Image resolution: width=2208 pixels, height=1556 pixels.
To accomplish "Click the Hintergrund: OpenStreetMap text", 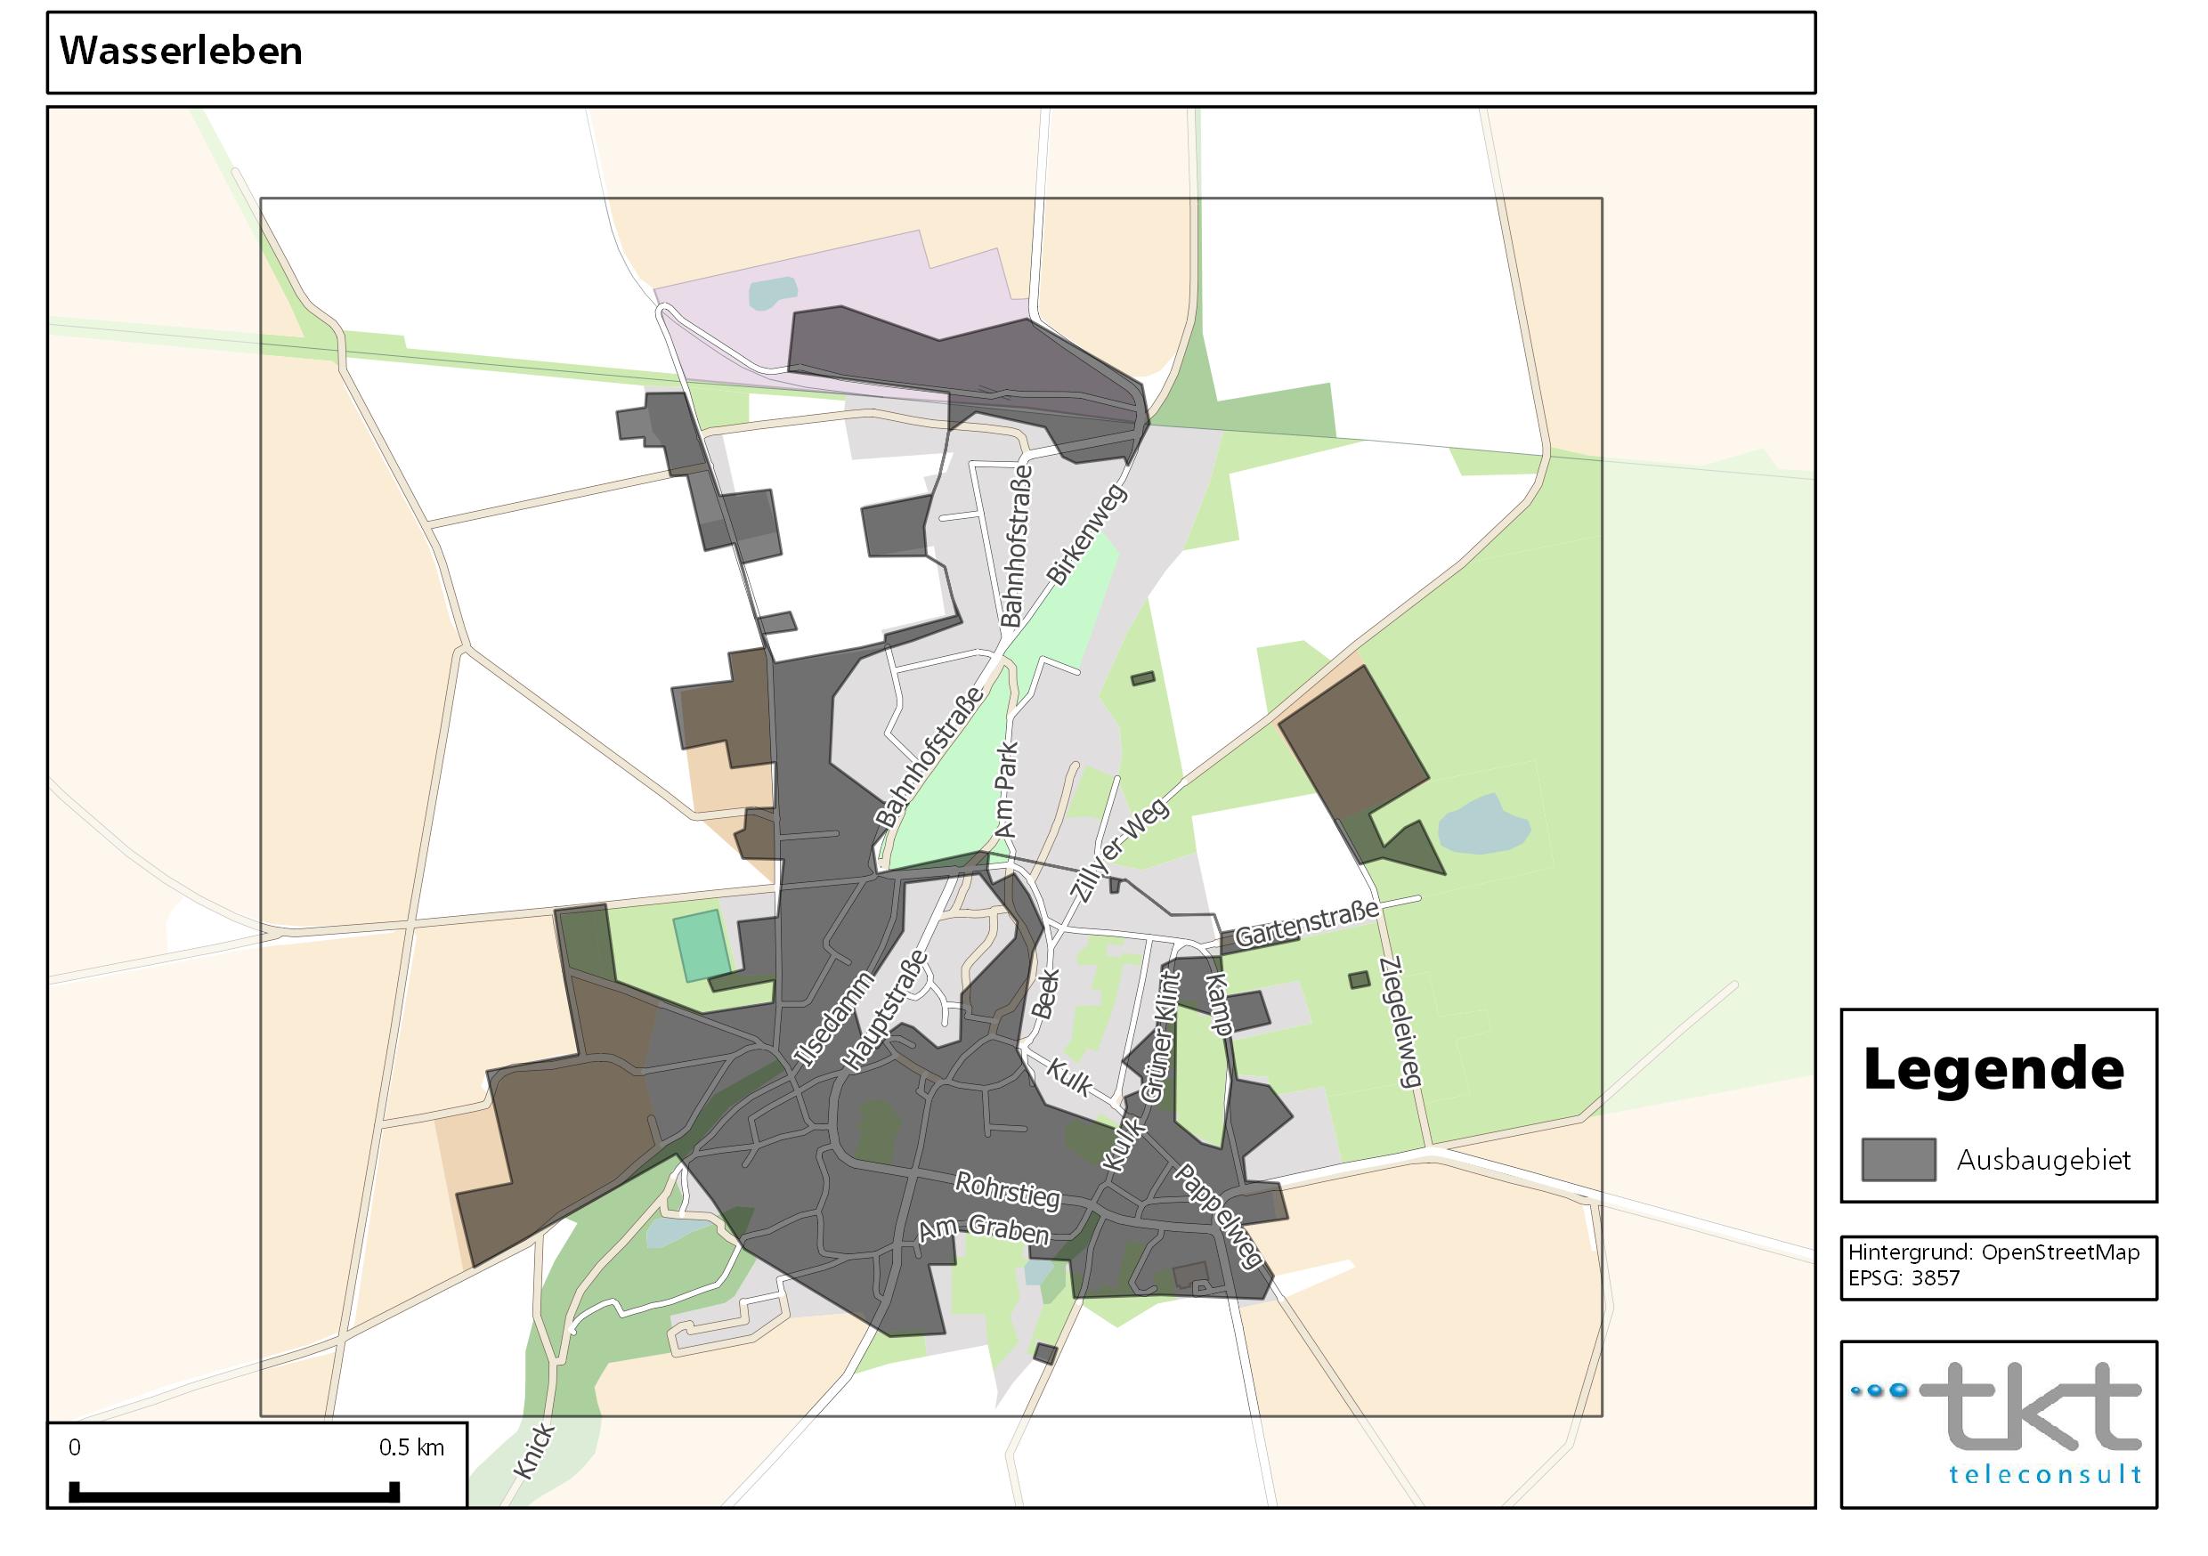I will coord(1993,1252).
